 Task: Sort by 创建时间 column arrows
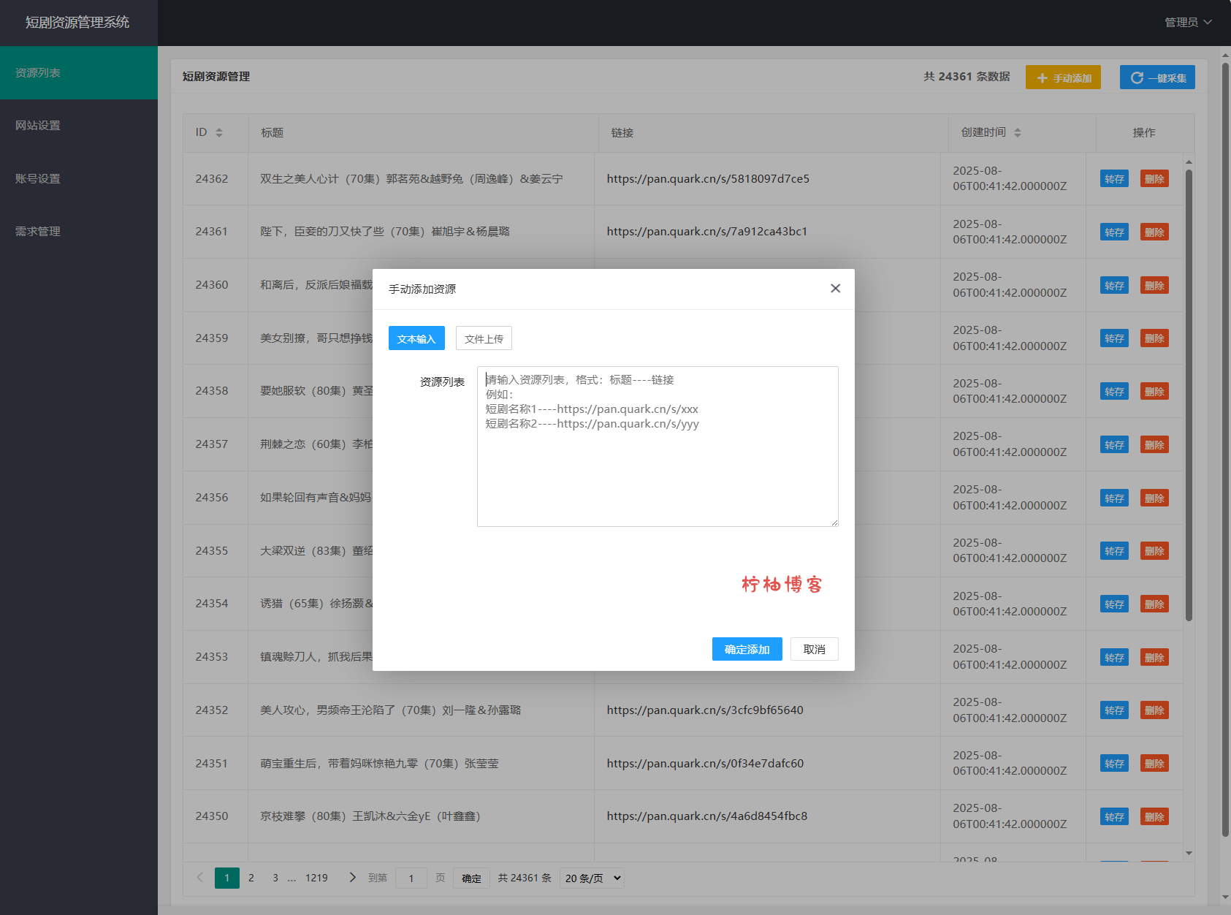1018,132
